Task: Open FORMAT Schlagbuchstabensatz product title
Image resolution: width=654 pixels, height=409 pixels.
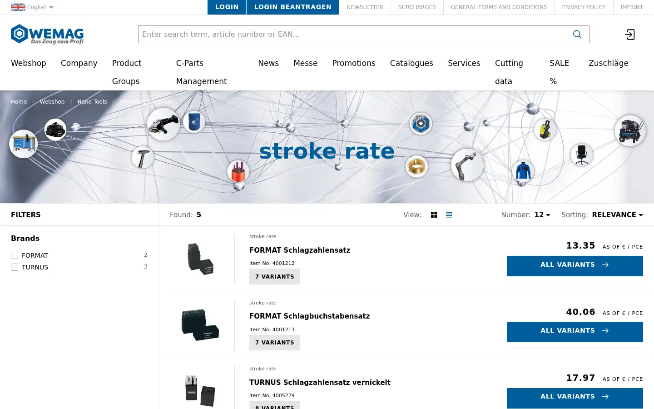Action: pos(310,316)
